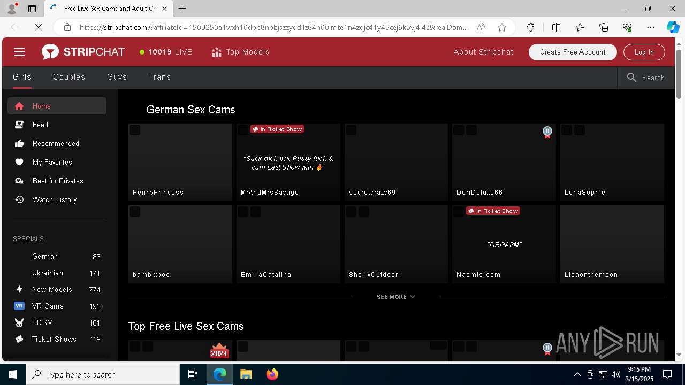Viewport: 685px width, 385px height.
Task: Switch to the Girls tab
Action: 22,77
